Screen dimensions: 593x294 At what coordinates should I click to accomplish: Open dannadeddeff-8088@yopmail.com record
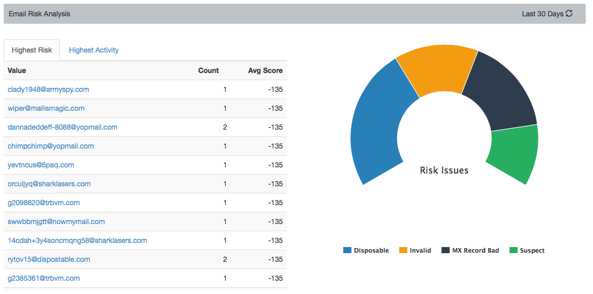[61, 127]
